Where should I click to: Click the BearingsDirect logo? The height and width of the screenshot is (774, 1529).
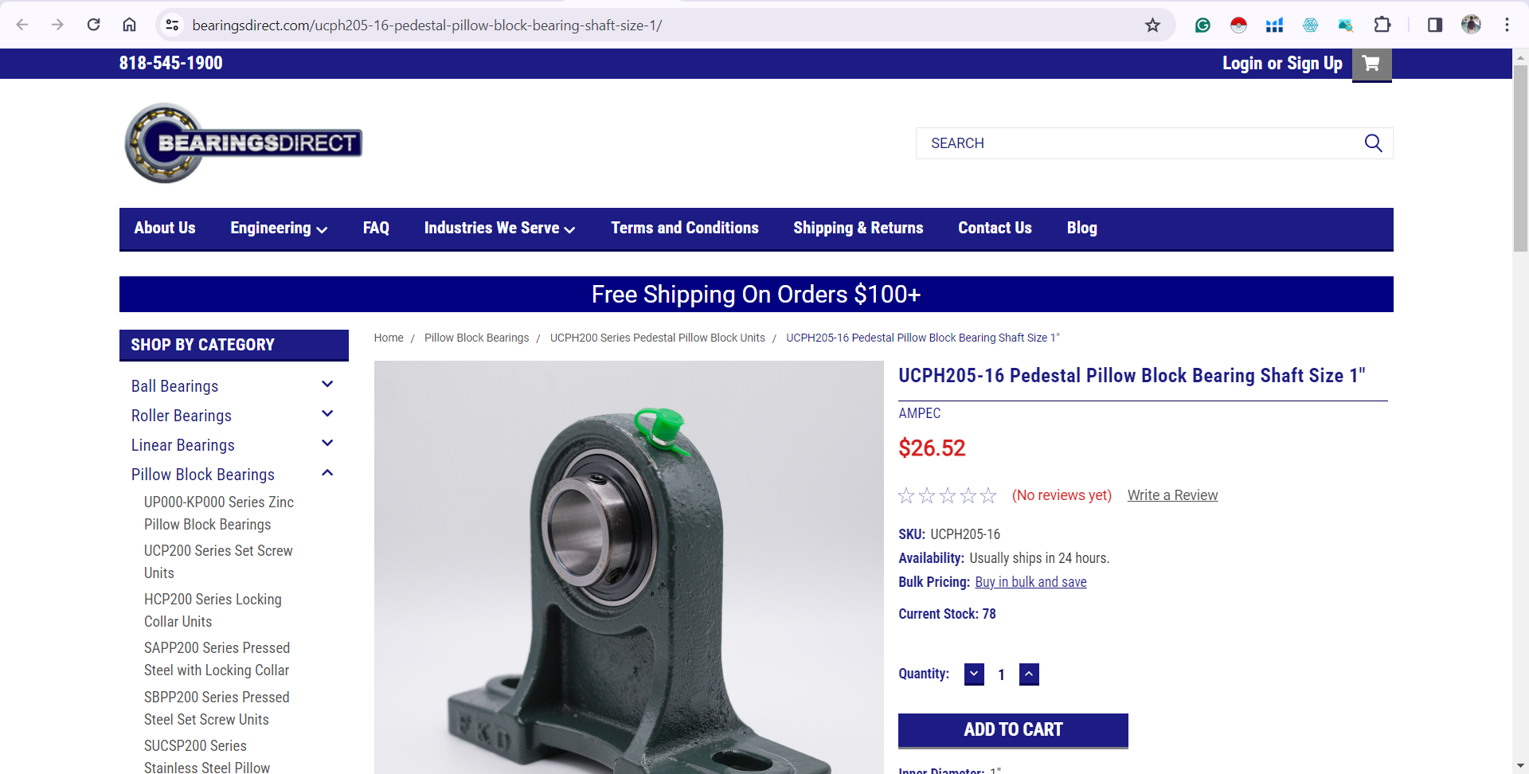point(243,143)
